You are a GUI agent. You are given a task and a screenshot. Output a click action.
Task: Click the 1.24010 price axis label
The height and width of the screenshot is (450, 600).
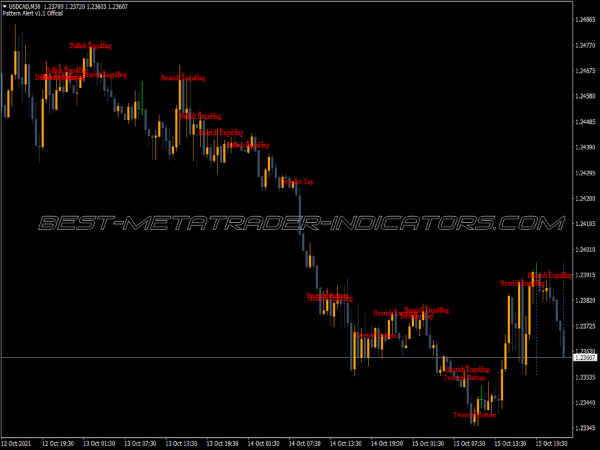tap(585, 249)
